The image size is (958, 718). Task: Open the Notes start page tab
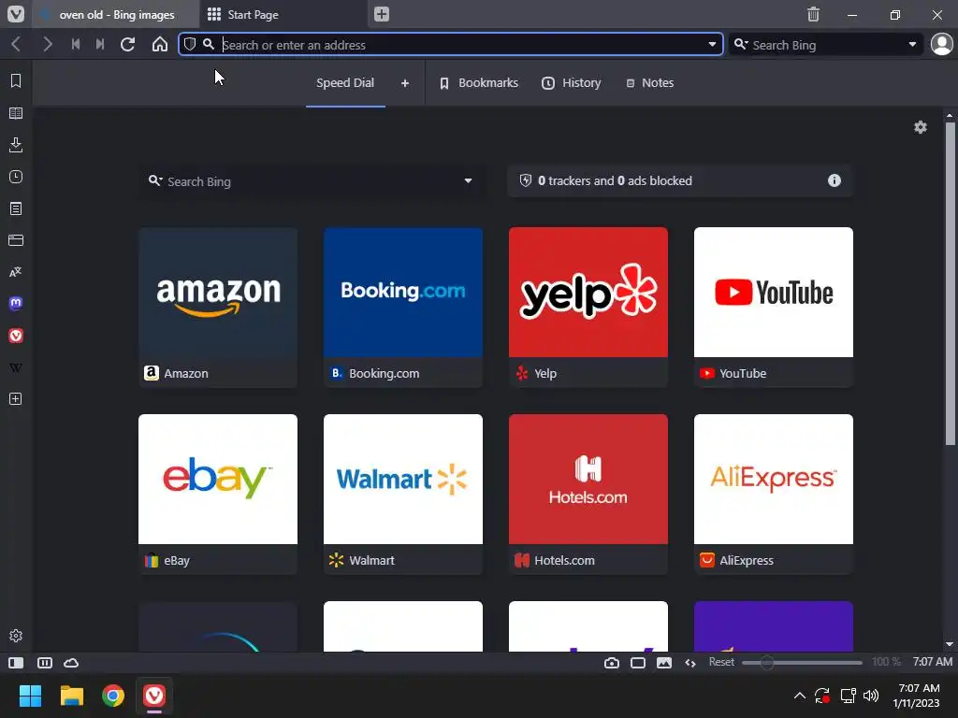click(650, 83)
